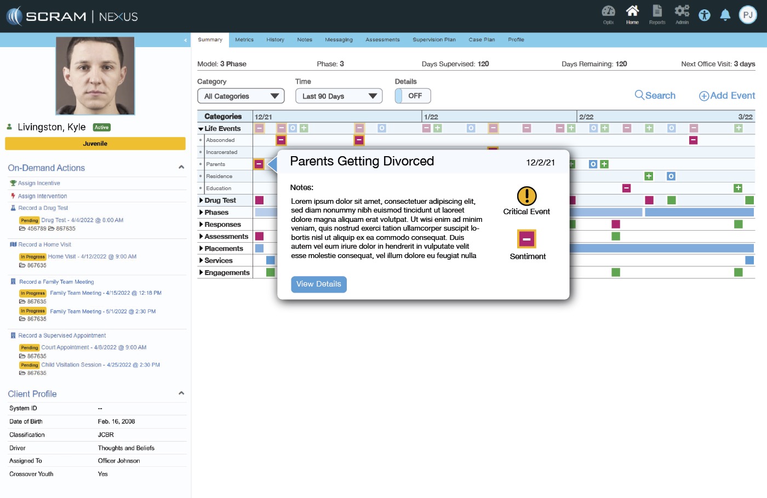Click the PJ user avatar
The height and width of the screenshot is (498, 767).
pos(748,15)
